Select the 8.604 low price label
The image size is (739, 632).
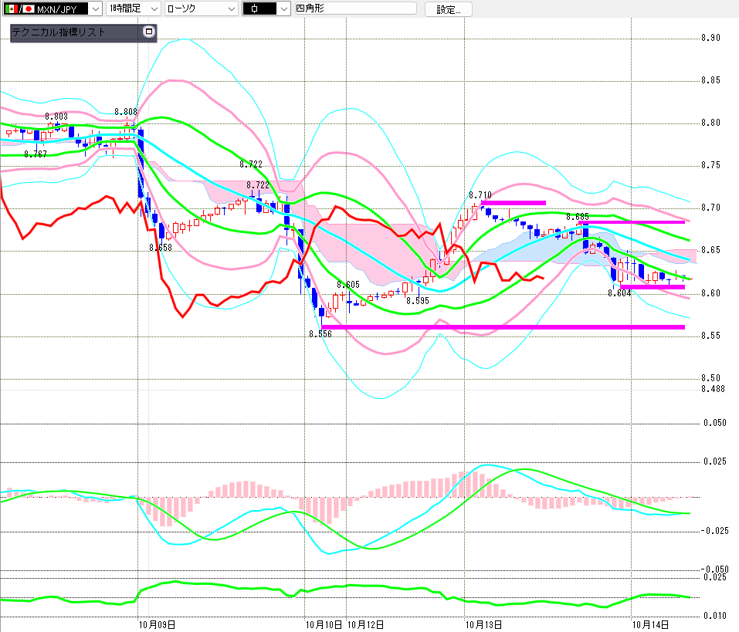click(619, 293)
